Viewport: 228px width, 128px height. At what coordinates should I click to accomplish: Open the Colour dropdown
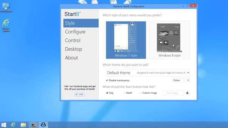(x=181, y=80)
